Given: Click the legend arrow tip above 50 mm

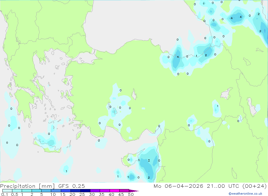Looking at the screenshot, I should click(134, 191).
